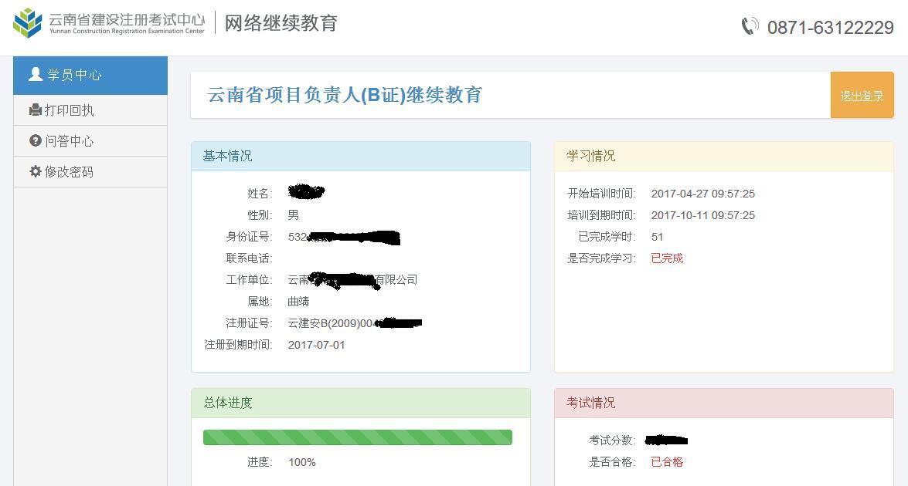Click the gear icon for 修改密码

pos(36,172)
